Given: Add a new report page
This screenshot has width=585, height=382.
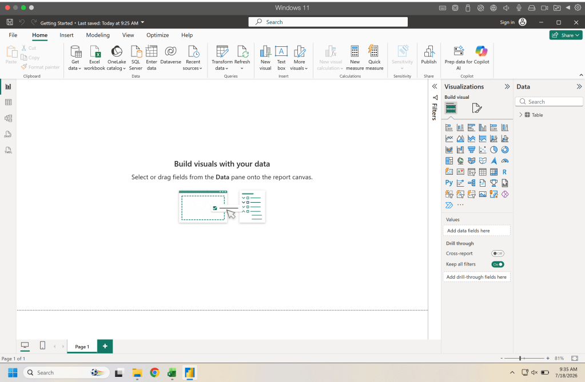Looking at the screenshot, I should tap(105, 346).
